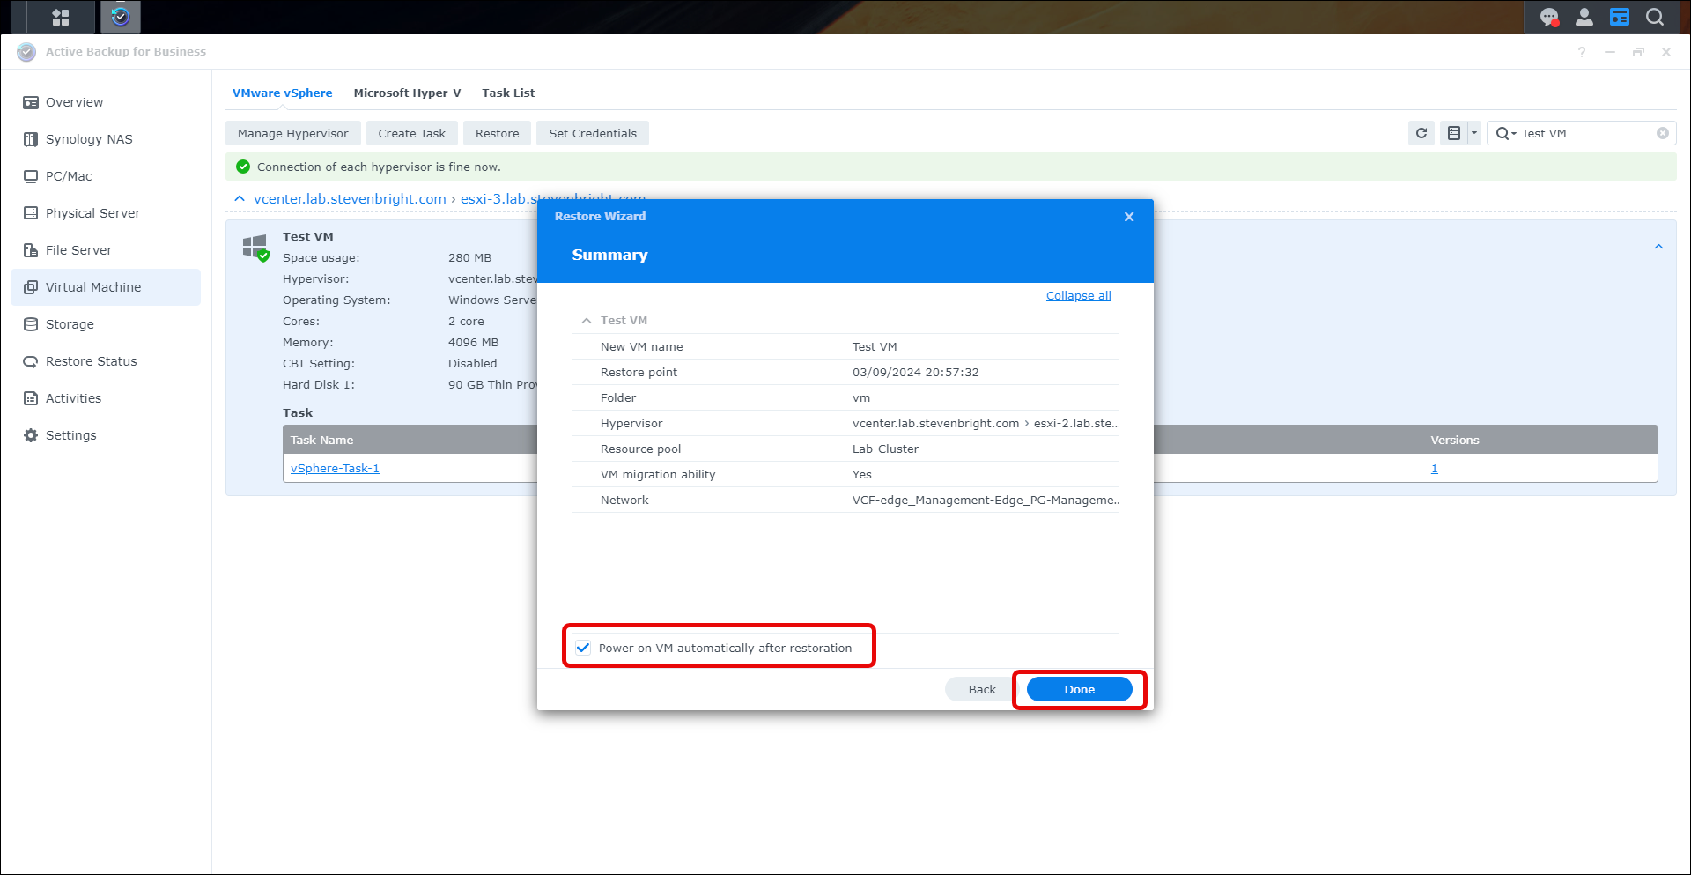Switch to the Microsoft Hyper-V tab
The image size is (1691, 875).
tap(407, 93)
